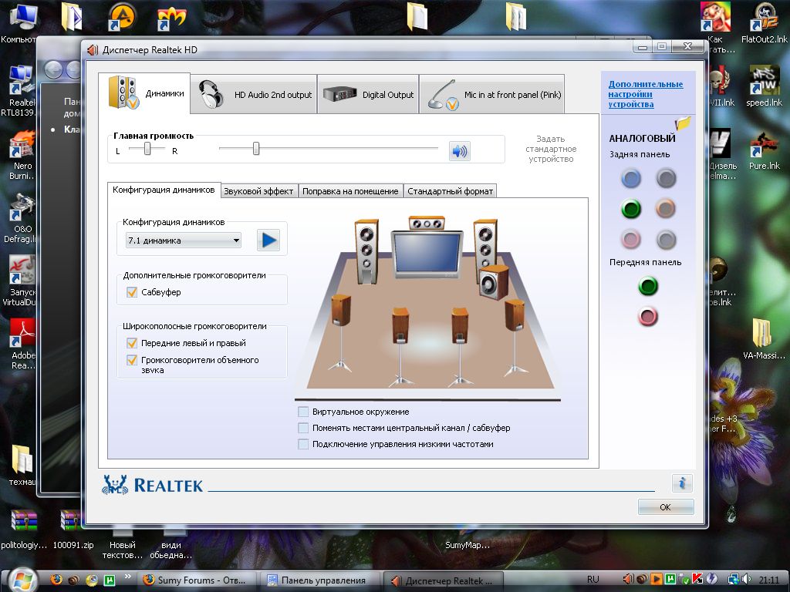Click the pink front panel jack
Viewport: 790px width, 592px height.
tap(648, 316)
